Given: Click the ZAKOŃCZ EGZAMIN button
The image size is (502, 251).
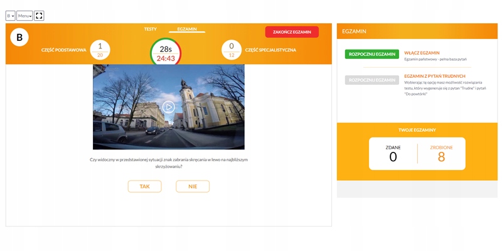Looking at the screenshot, I should tap(292, 32).
